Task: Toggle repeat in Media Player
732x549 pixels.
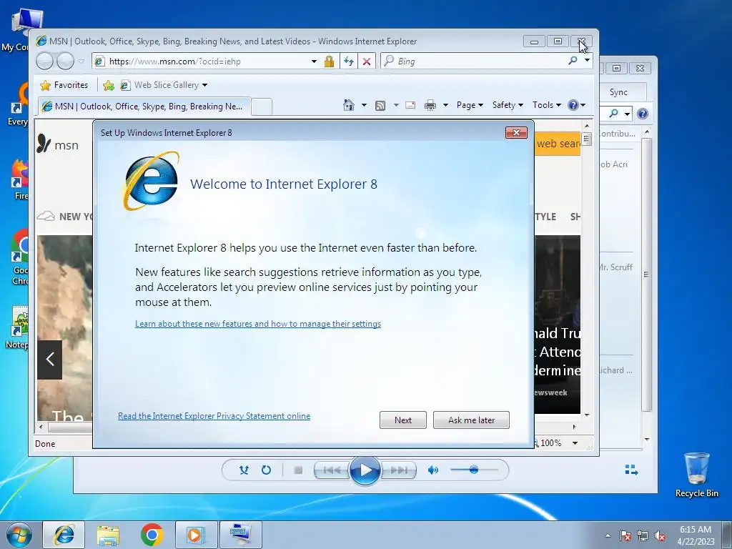Action: 266,470
